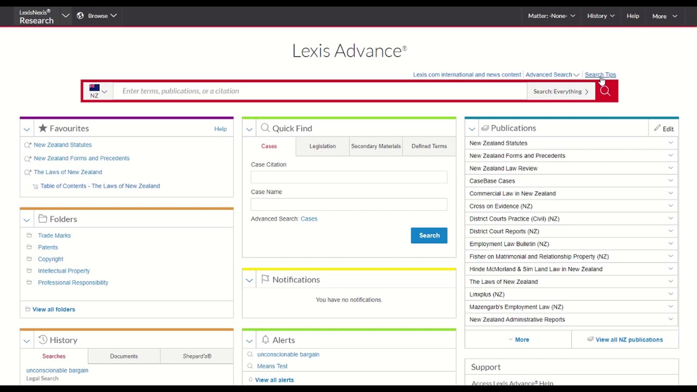The image size is (697, 392).
Task: Click icon before New Zealand Forms favourite
Action: pos(28,158)
